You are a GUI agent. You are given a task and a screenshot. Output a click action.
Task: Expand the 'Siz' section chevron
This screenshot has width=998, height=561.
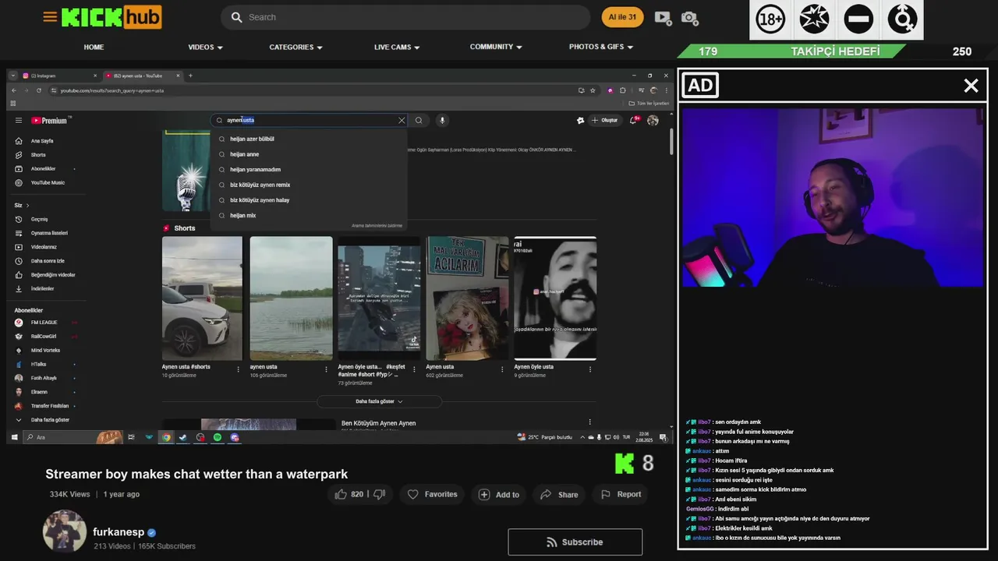tap(28, 205)
